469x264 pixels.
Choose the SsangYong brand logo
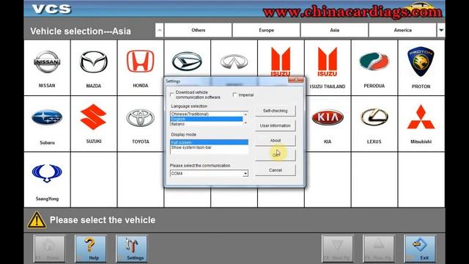click(x=47, y=173)
